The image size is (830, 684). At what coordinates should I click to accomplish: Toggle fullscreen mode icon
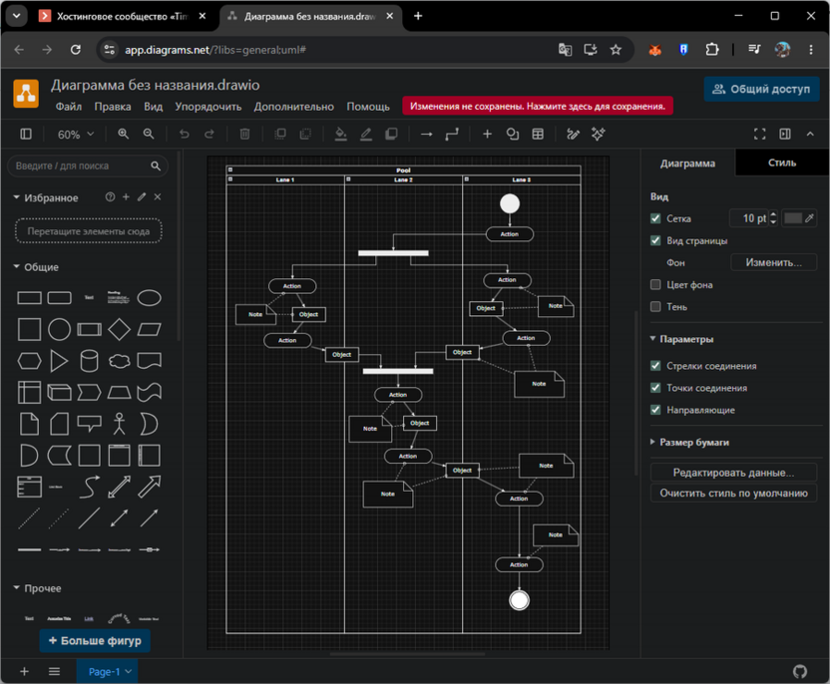(759, 134)
